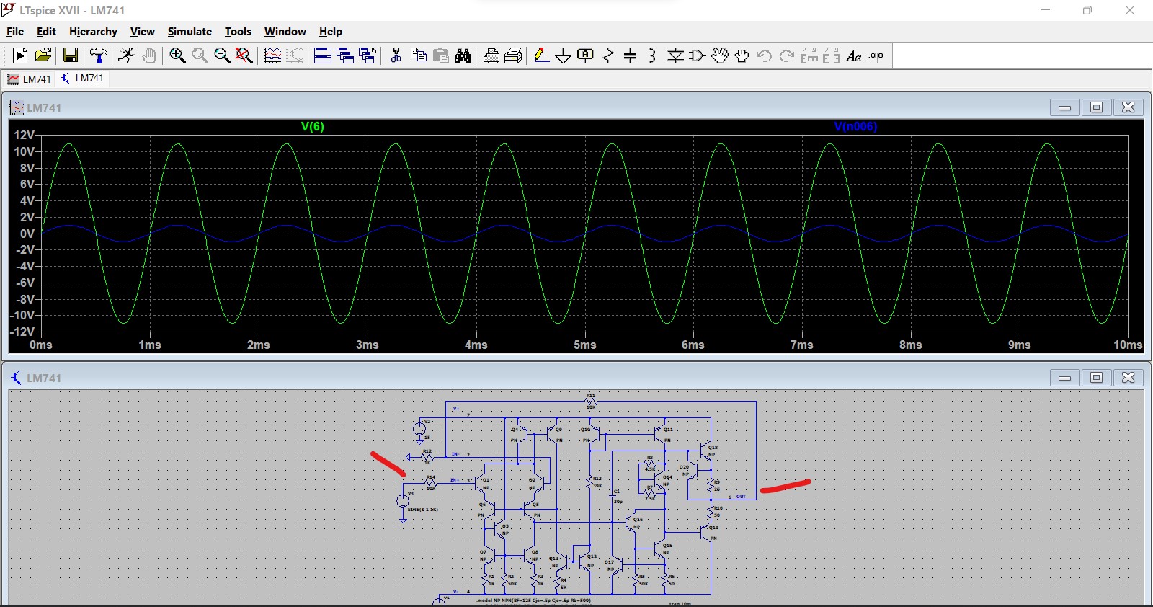Screen dimensions: 1153x607
Task: Open the Tools menu
Action: (x=238, y=32)
